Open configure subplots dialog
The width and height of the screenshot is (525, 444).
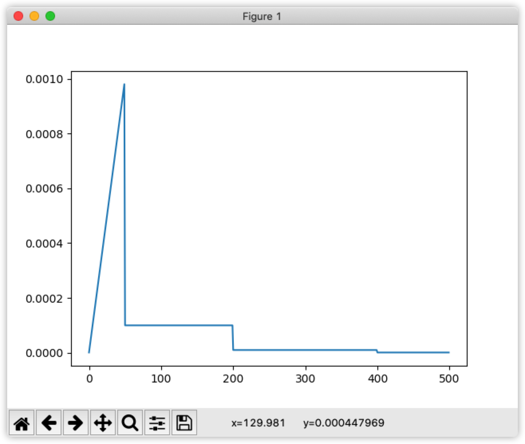point(157,422)
